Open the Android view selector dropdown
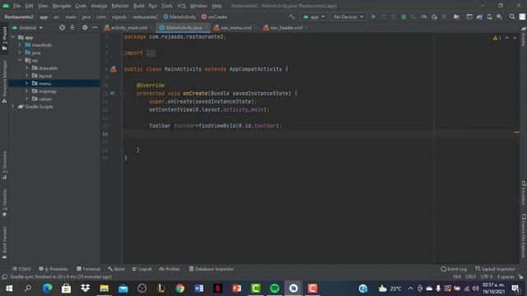 [x=27, y=27]
